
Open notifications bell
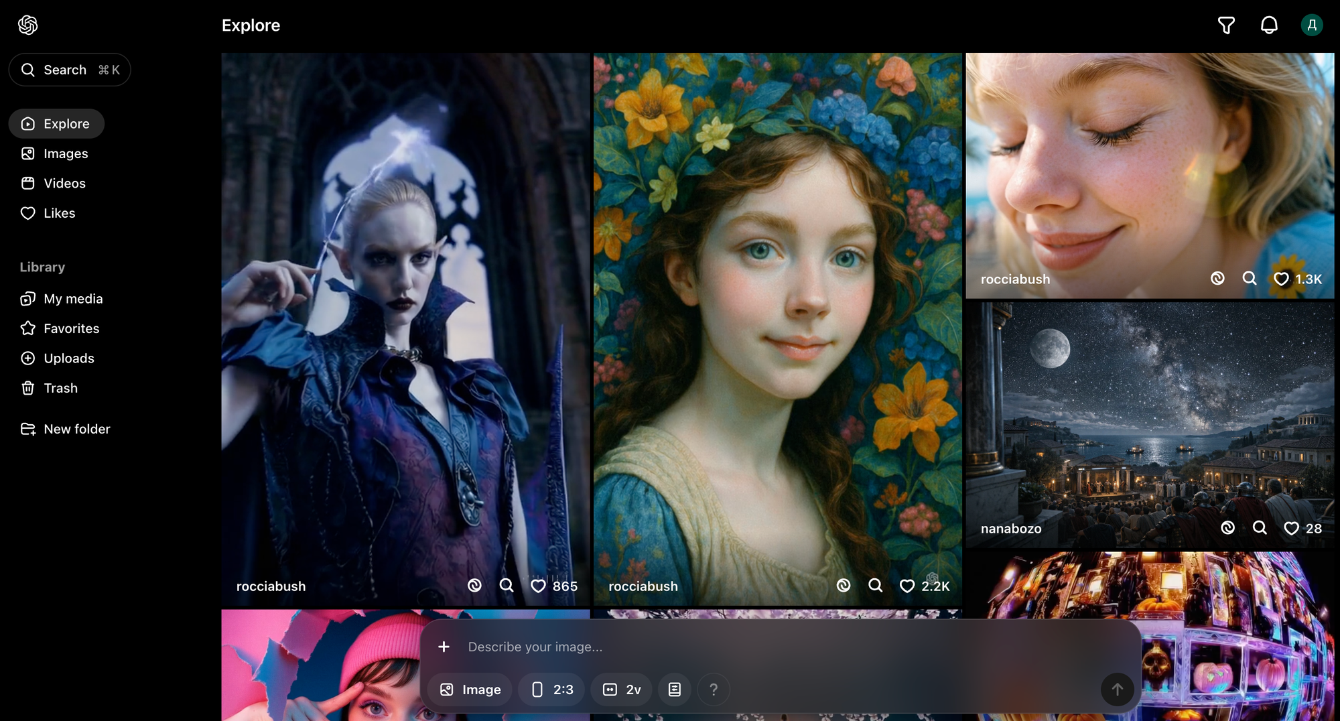pyautogui.click(x=1268, y=25)
